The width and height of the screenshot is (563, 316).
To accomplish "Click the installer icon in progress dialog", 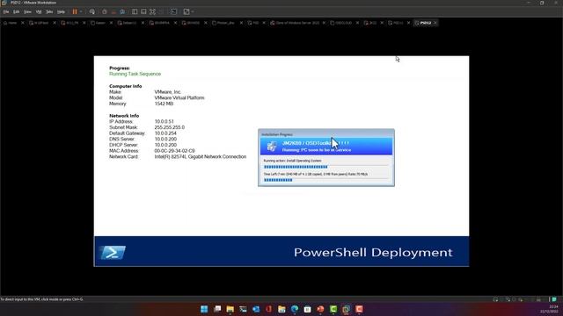I will click(x=272, y=147).
